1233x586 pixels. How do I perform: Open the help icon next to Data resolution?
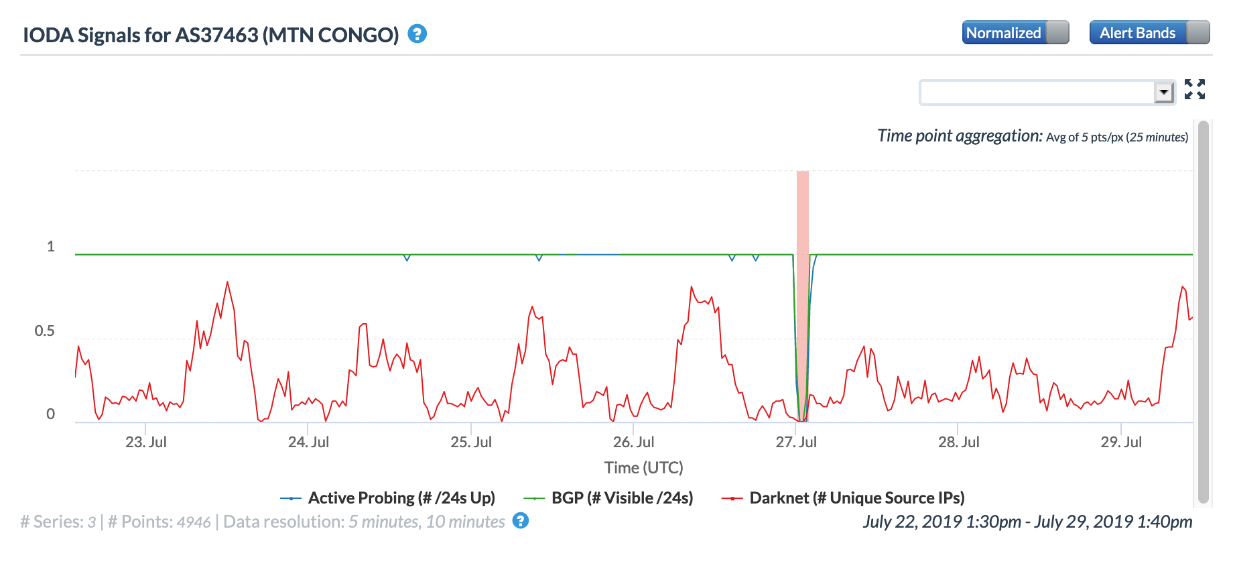point(520,521)
